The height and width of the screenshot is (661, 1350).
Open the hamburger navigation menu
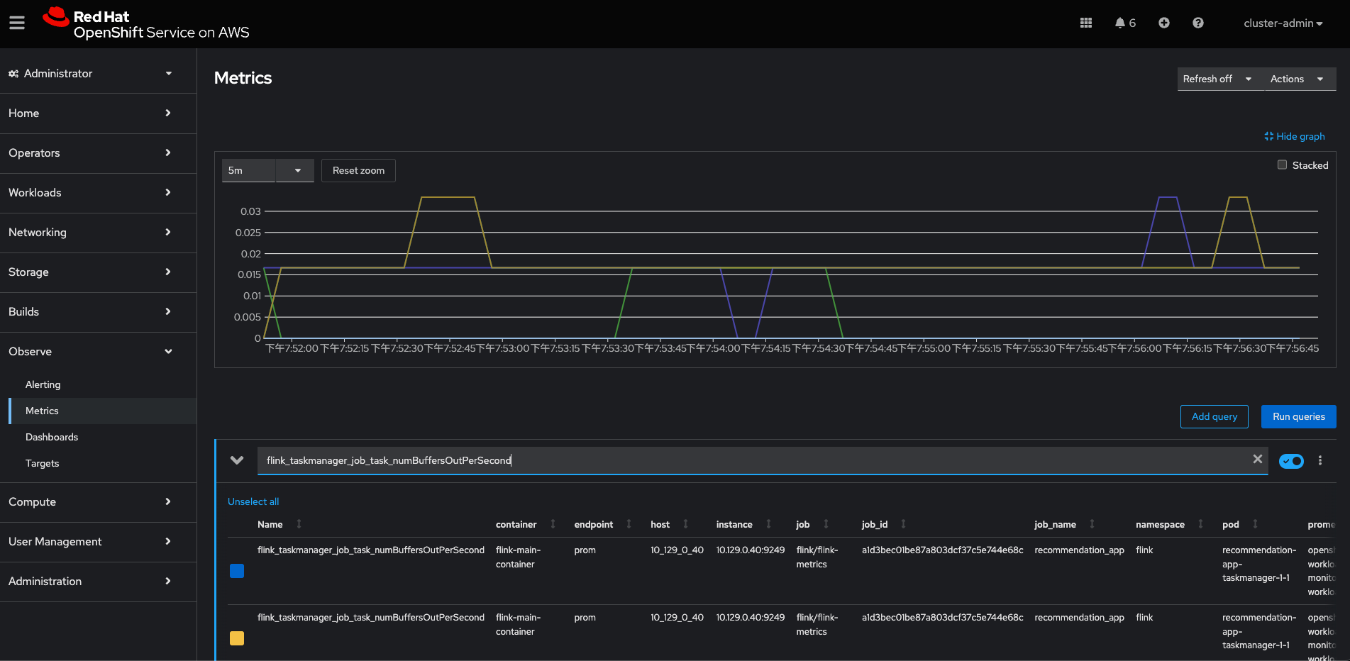(17, 23)
